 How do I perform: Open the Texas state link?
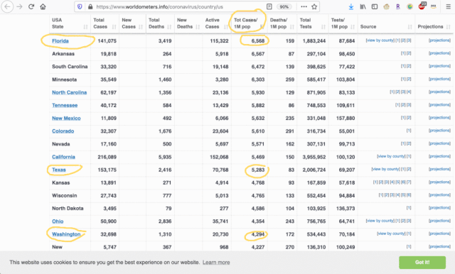(59, 170)
